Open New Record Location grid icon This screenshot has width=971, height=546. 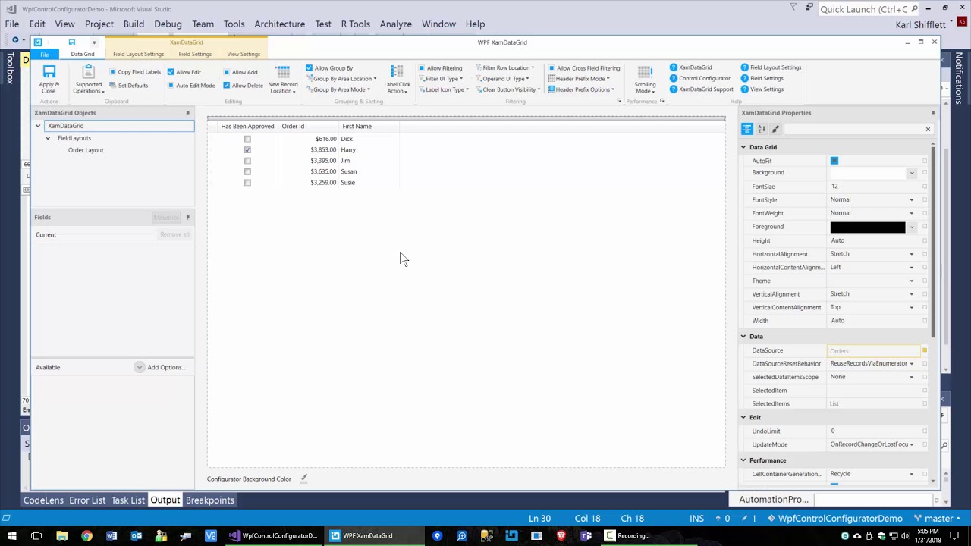(x=282, y=73)
